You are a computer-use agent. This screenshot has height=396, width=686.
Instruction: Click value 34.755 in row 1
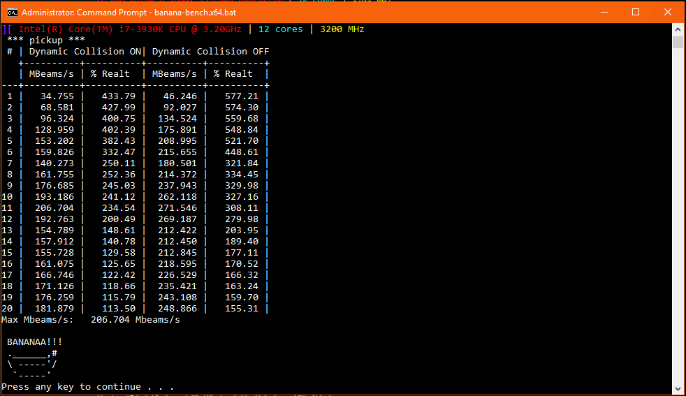57,96
